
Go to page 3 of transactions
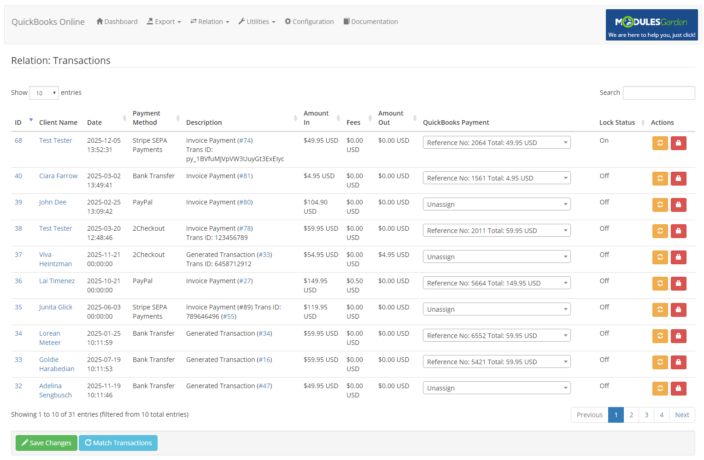(646, 414)
